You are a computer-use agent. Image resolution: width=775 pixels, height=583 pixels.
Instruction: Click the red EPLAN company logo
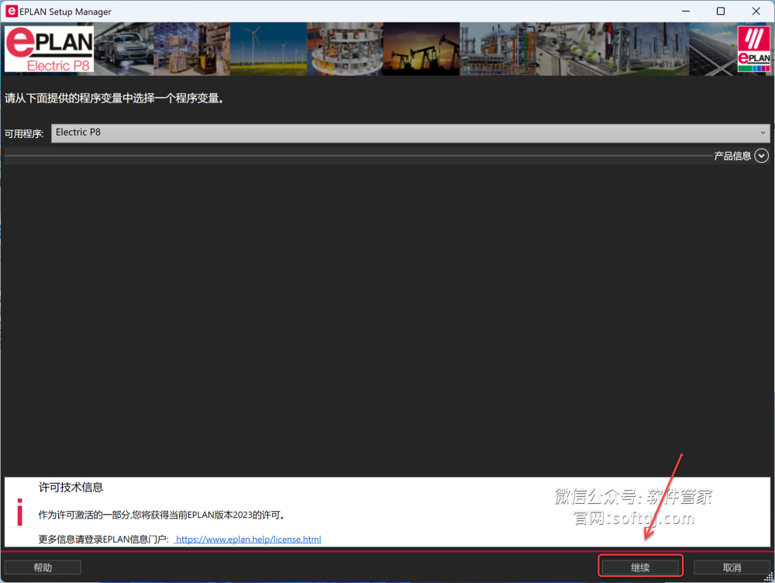[754, 49]
